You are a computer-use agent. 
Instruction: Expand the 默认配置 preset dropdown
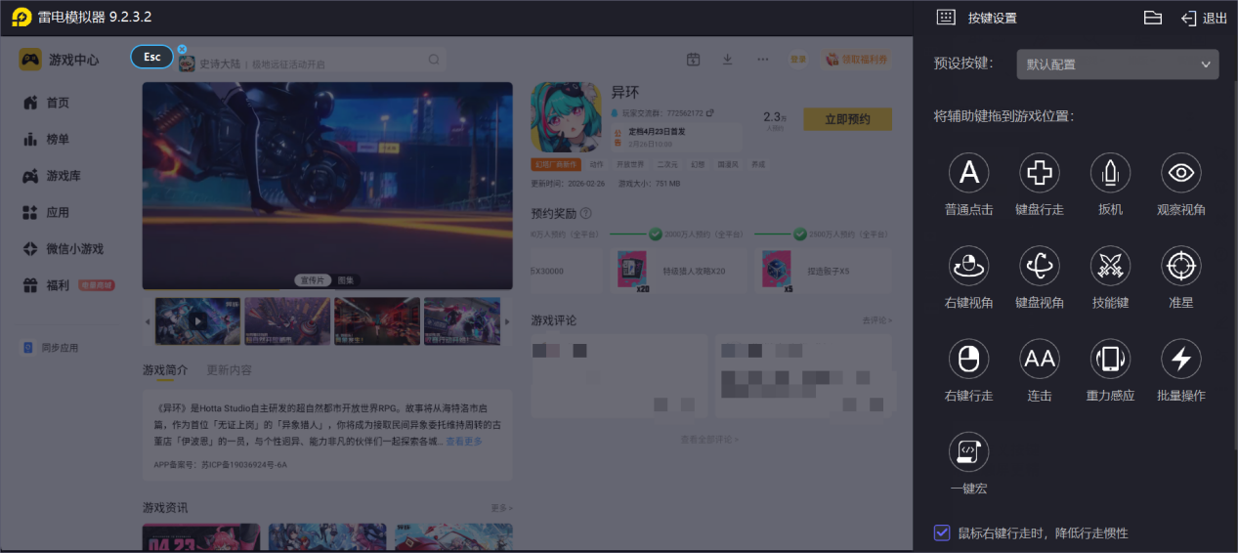[1118, 64]
